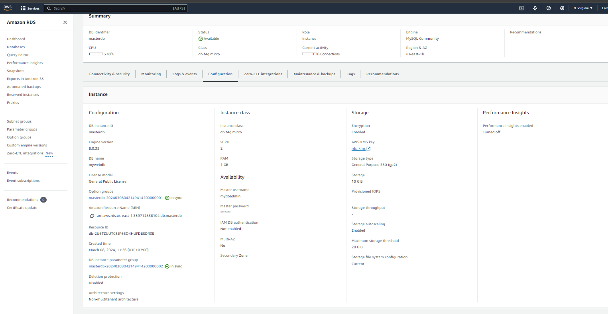Viewport: 608px width, 314px height.
Task: Open the DB instance parameter group link
Action: point(126,266)
